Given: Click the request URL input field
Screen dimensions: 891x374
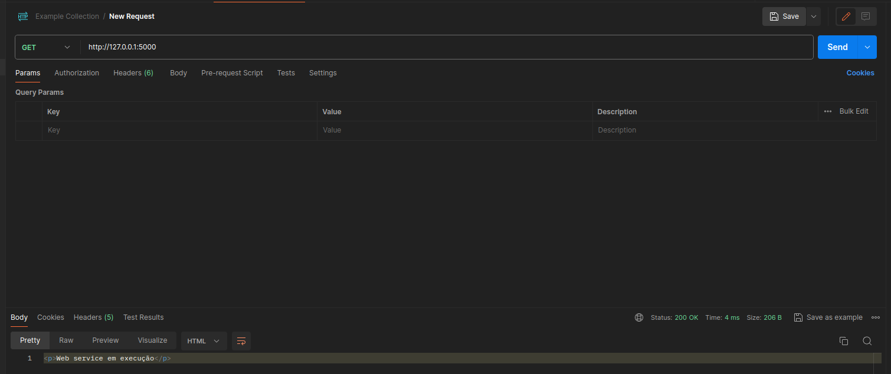Looking at the screenshot, I should point(443,47).
